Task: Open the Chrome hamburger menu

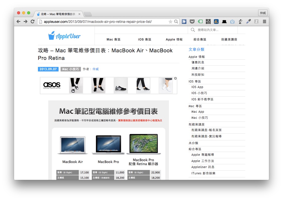Action: [x=264, y=22]
